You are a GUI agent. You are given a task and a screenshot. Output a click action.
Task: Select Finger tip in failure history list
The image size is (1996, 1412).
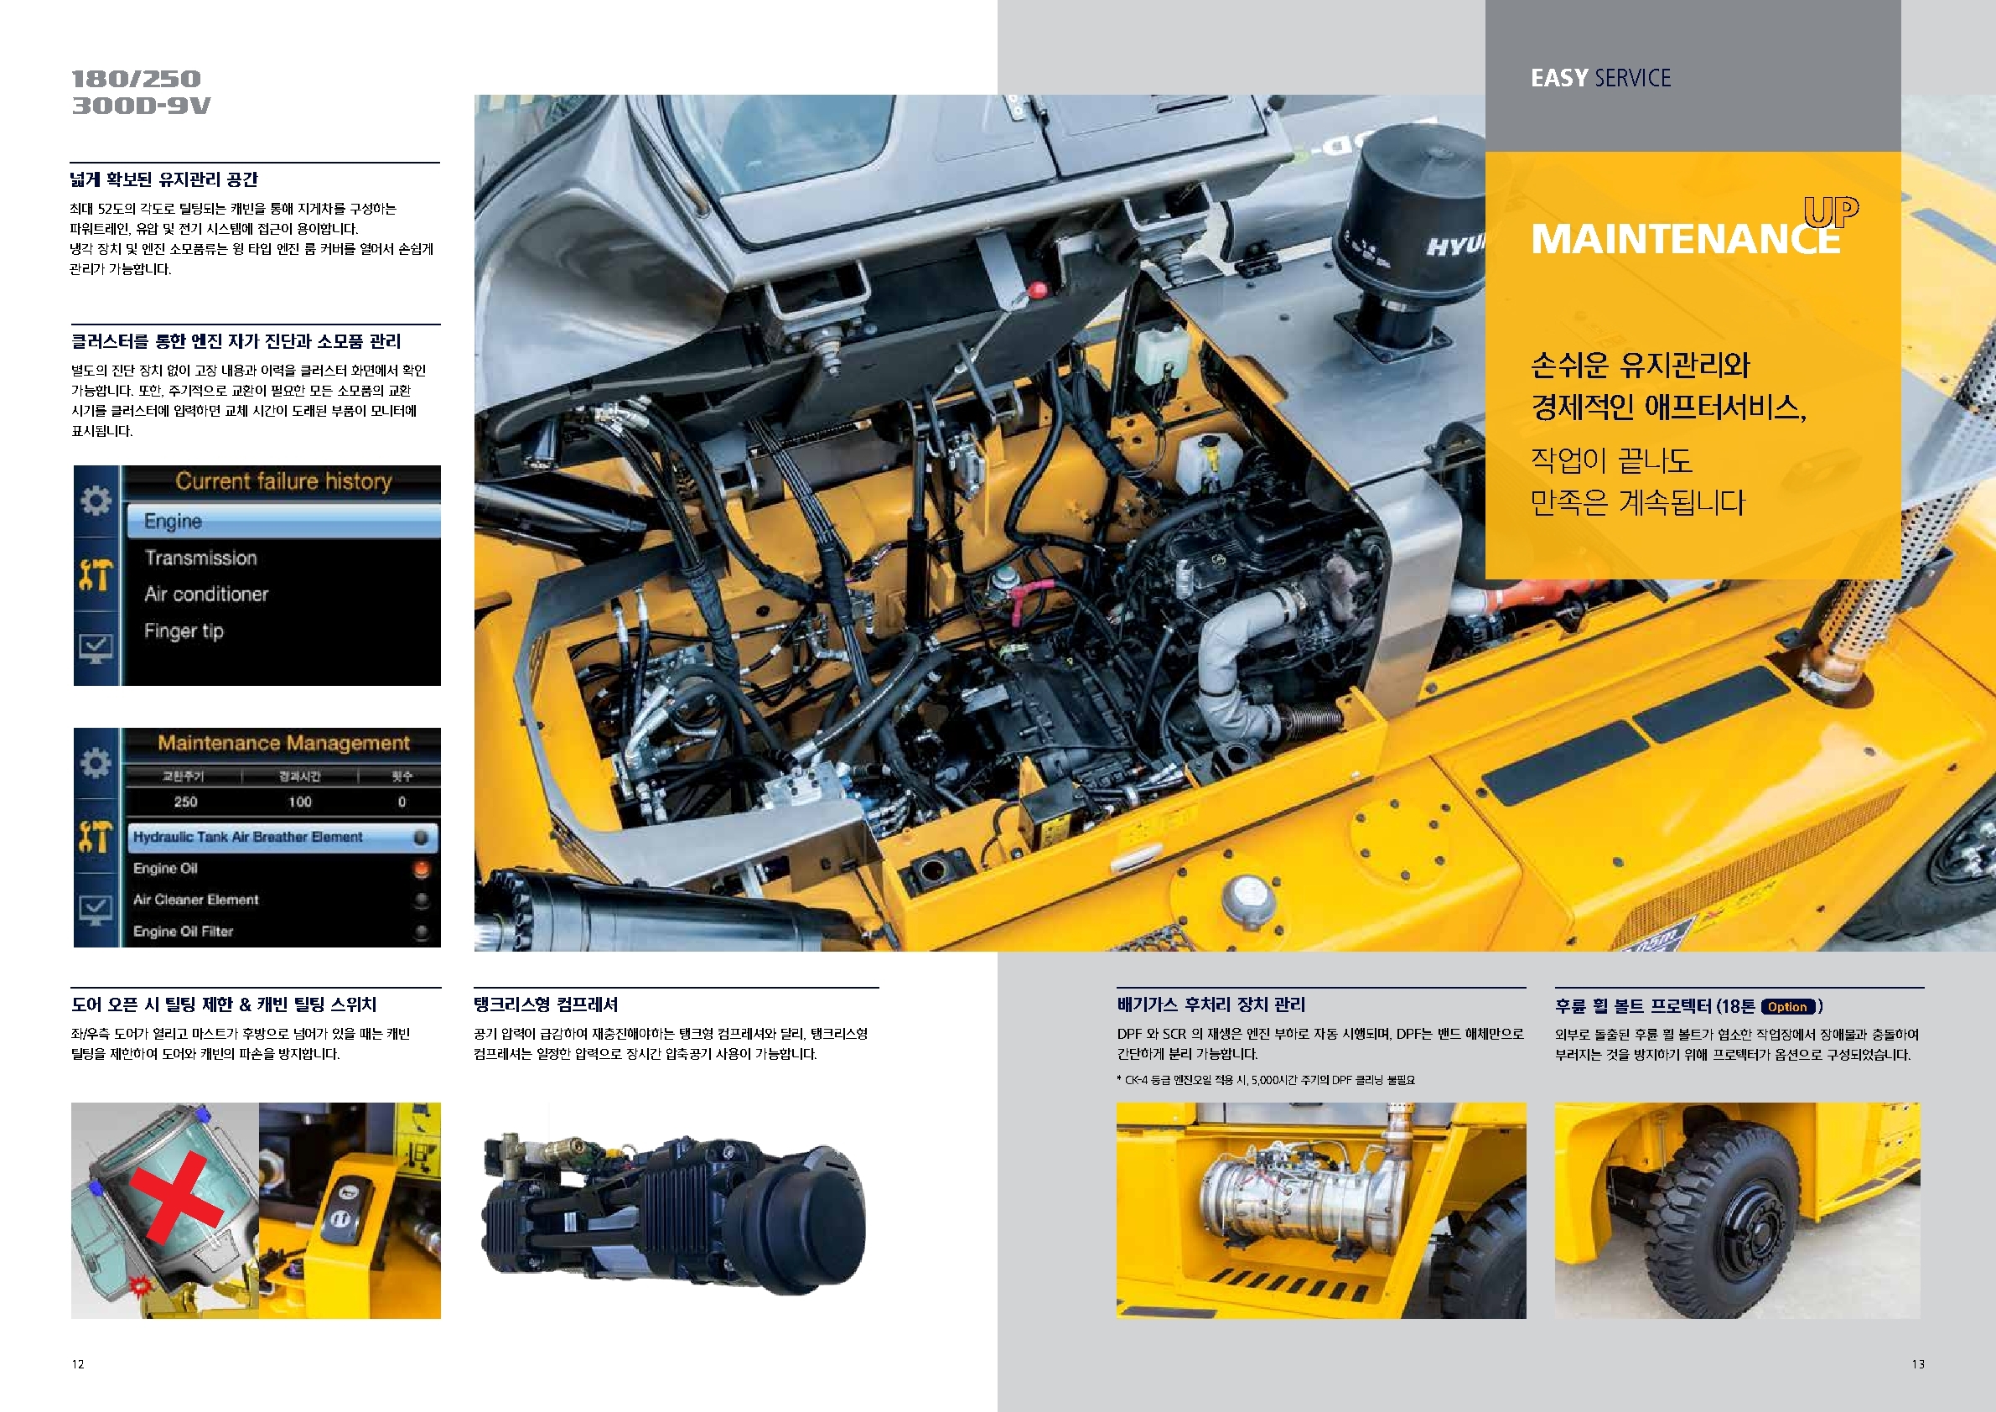184,631
